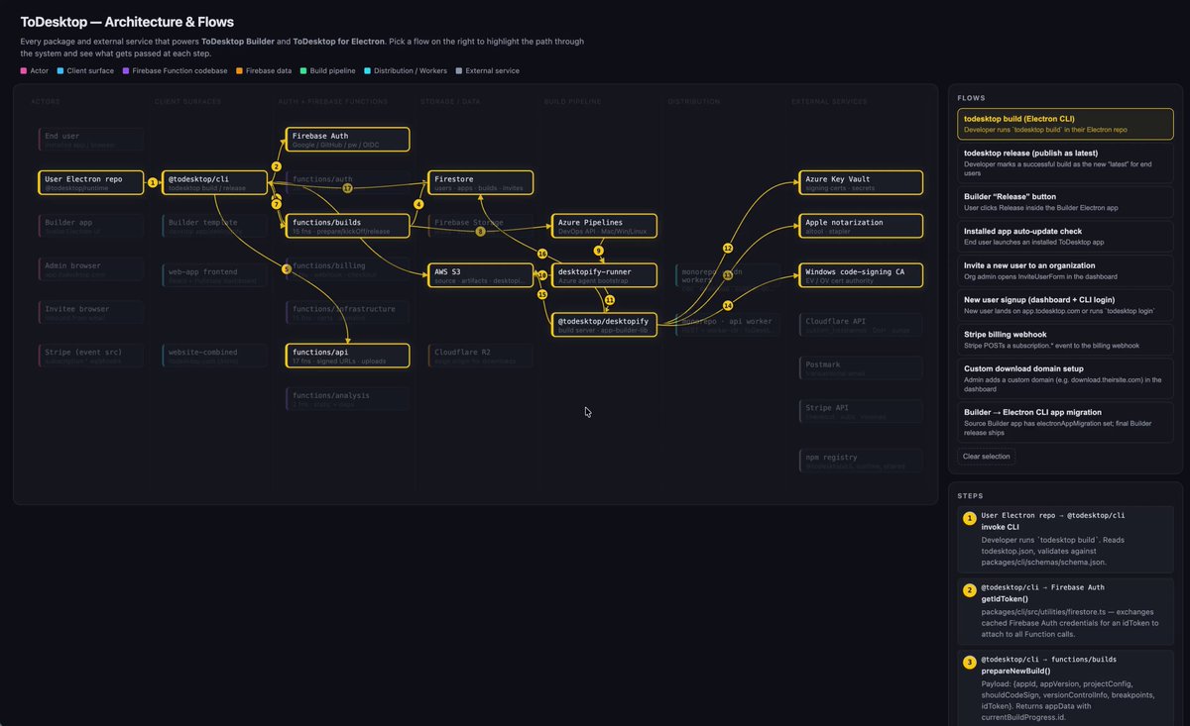Click the 'EXTERNAL SERVICES' column header
The height and width of the screenshot is (726, 1190).
[830, 102]
